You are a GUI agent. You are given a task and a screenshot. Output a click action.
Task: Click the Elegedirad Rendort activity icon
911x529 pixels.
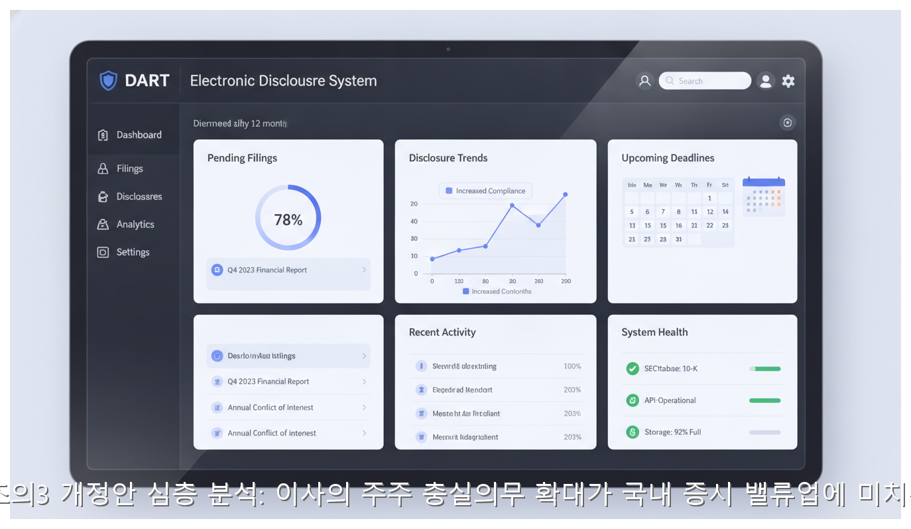(x=420, y=390)
